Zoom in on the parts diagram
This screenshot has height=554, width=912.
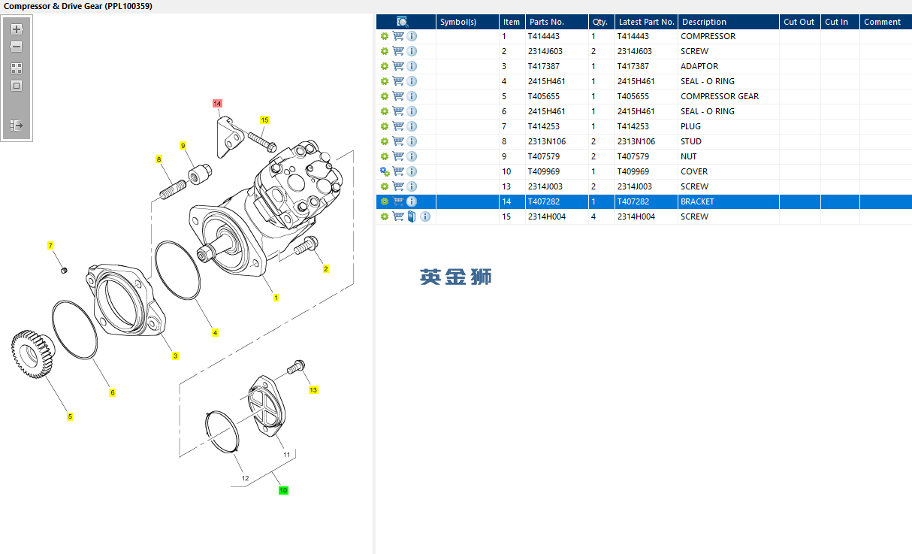pos(17,29)
